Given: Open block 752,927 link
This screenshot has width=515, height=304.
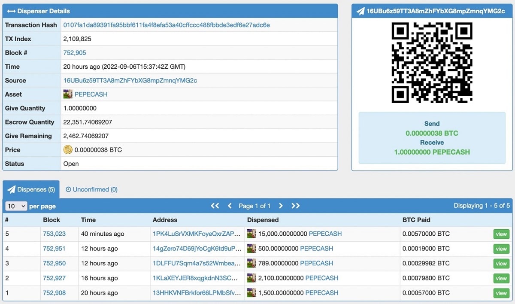Looking at the screenshot, I should point(54,278).
